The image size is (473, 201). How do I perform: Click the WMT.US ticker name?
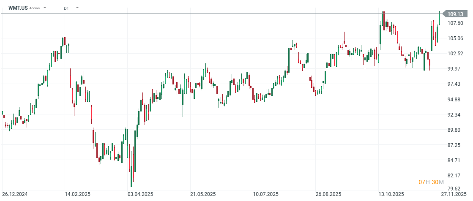click(x=18, y=8)
